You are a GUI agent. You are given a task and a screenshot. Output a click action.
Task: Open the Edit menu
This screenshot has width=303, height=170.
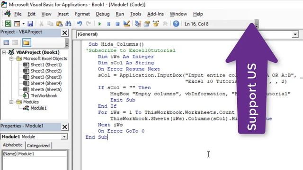click(x=31, y=14)
